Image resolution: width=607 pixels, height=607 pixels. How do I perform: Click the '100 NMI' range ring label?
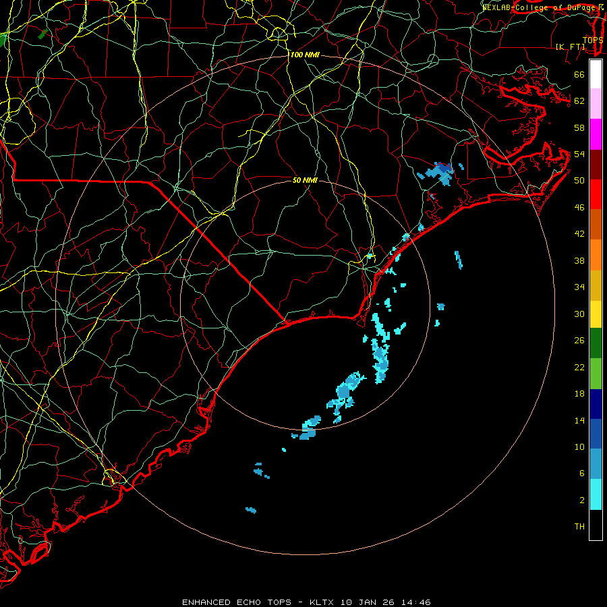(305, 55)
